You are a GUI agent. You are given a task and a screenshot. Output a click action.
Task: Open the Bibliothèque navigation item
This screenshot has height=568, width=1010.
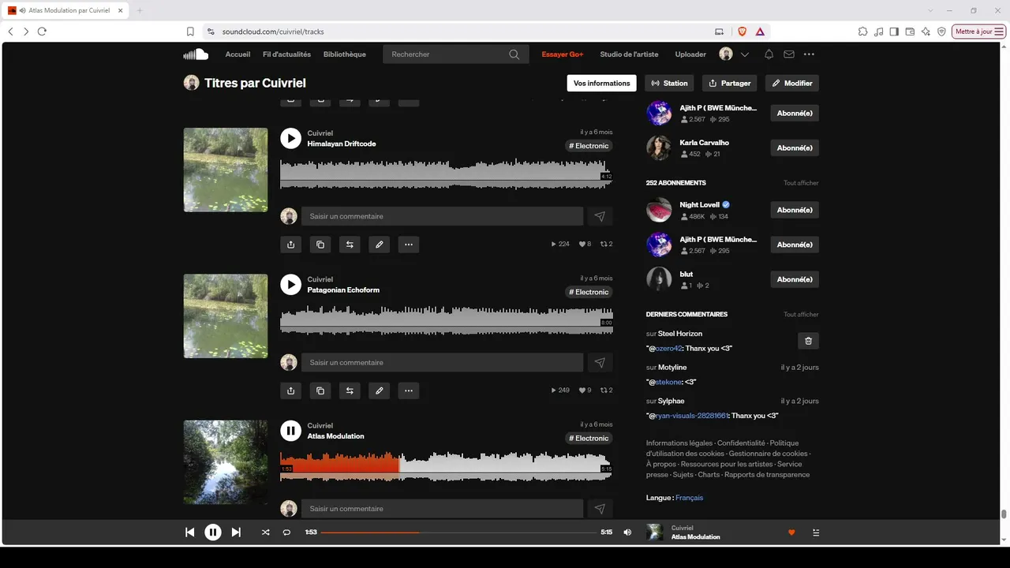pyautogui.click(x=345, y=54)
